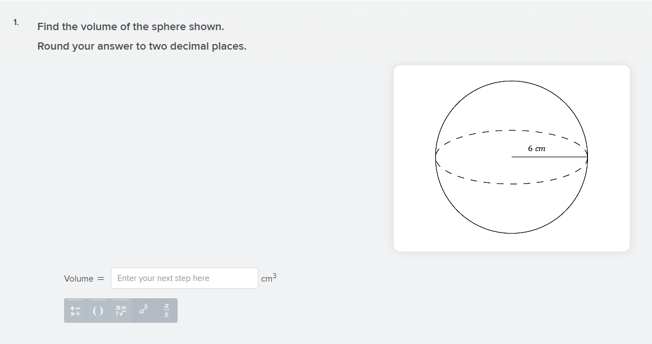Click the factorial symbol in the symbols icon
The width and height of the screenshot is (652, 344).
pyautogui.click(x=117, y=313)
